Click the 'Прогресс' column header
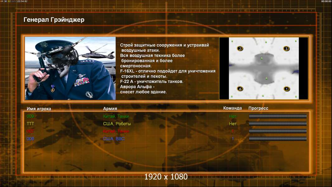The image size is (332, 187). pyautogui.click(x=258, y=108)
